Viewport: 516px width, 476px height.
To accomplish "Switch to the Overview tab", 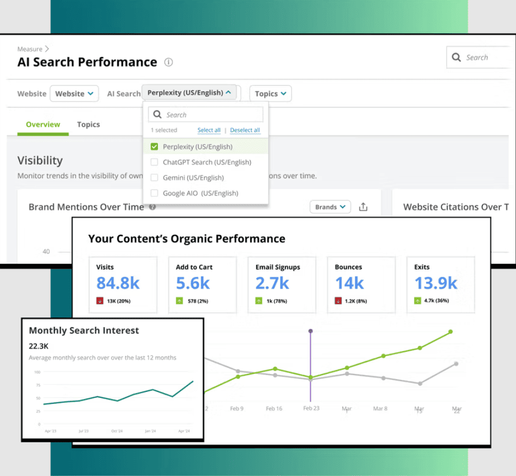I will click(43, 124).
